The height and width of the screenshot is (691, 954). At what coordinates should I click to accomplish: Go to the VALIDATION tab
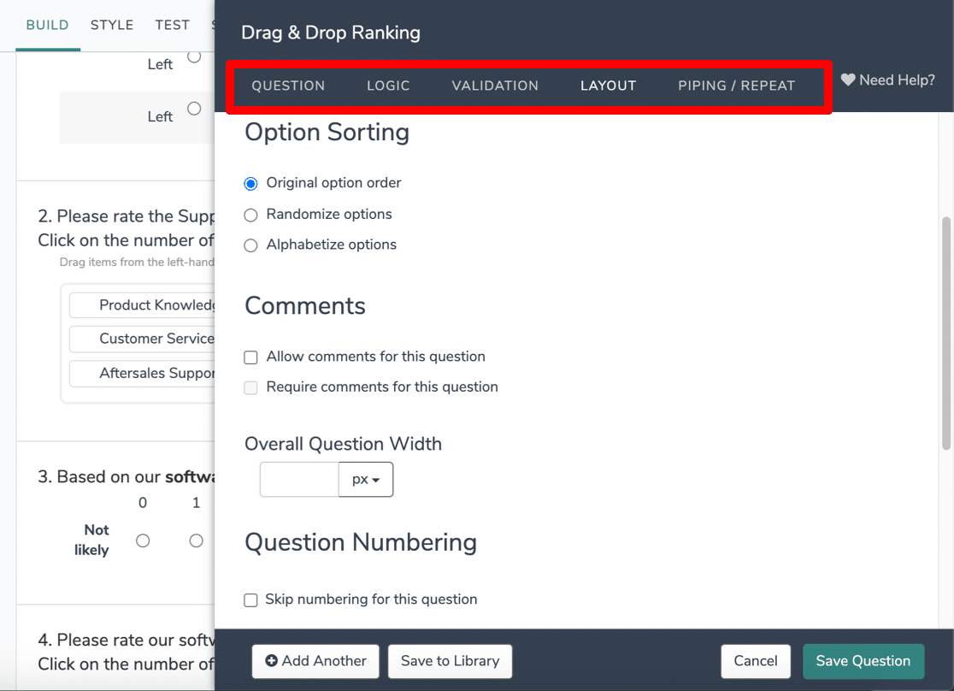coord(495,86)
